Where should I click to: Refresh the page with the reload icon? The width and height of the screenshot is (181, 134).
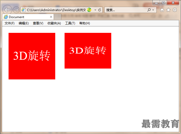(100, 10)
